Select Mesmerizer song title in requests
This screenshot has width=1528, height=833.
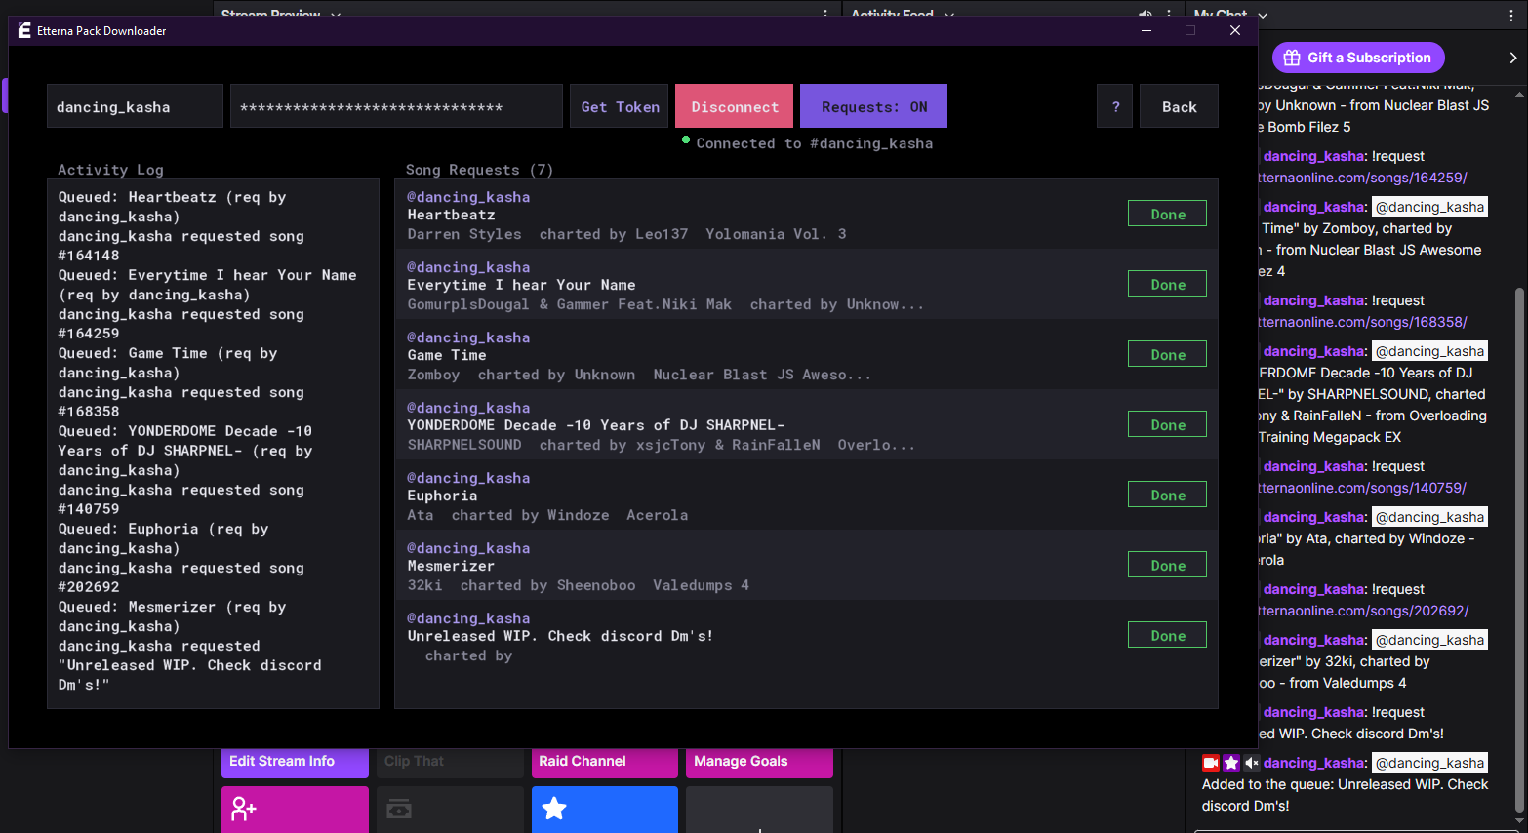tap(451, 566)
